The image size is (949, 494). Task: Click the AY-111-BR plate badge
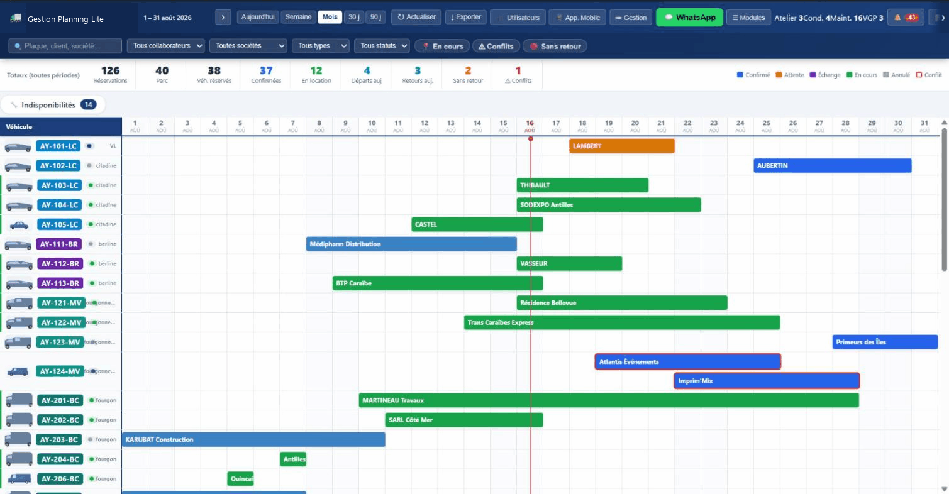(x=59, y=244)
